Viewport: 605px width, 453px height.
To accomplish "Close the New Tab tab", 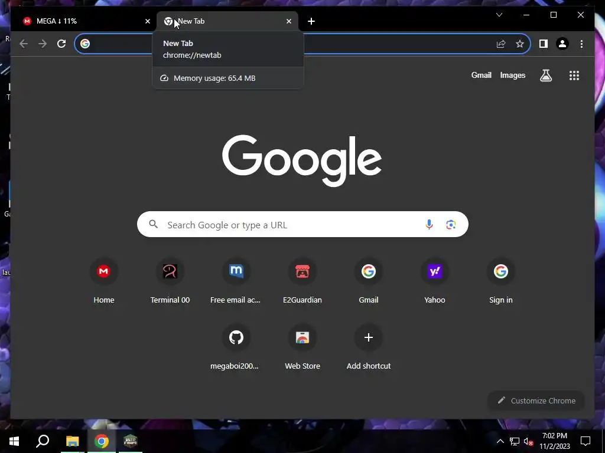I will click(x=288, y=21).
